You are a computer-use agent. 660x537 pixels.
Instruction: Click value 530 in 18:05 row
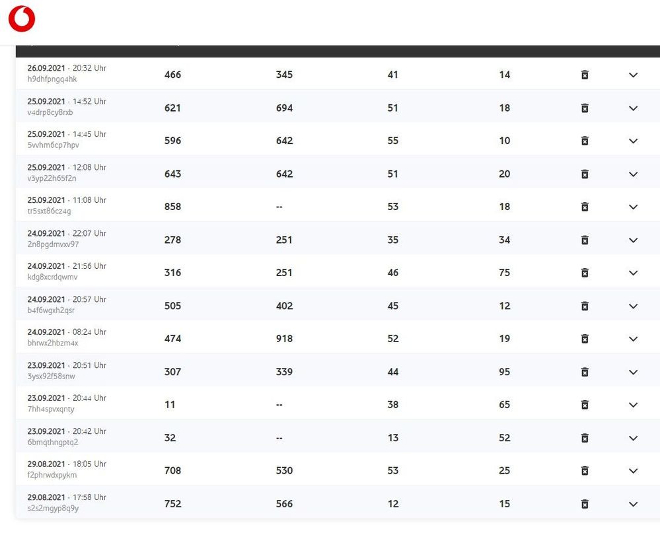(284, 470)
